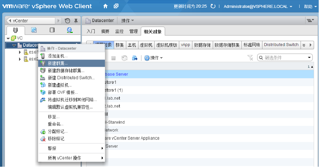The width and height of the screenshot is (319, 167).
Task: Click the greyed refresh toolbar icon
Action: coord(124,58)
